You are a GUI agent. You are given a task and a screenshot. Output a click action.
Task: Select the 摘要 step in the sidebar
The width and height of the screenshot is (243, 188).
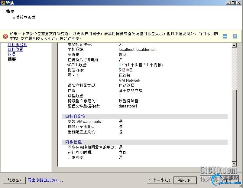(x=11, y=59)
